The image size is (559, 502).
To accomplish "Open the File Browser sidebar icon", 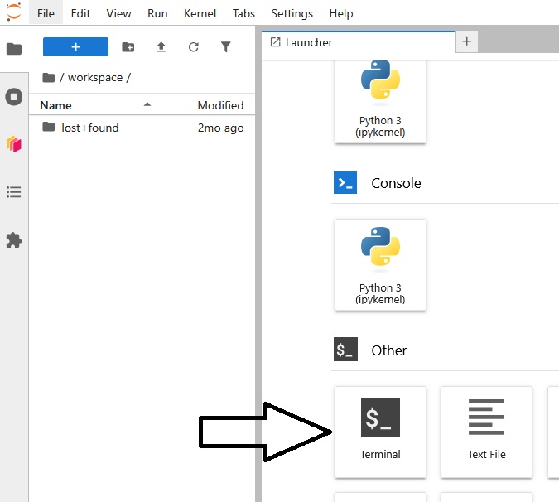I will [14, 49].
